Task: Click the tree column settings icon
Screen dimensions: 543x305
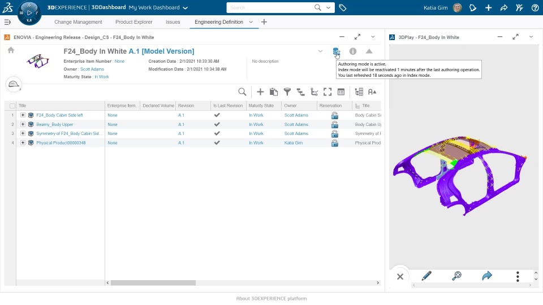Action: 359,91
